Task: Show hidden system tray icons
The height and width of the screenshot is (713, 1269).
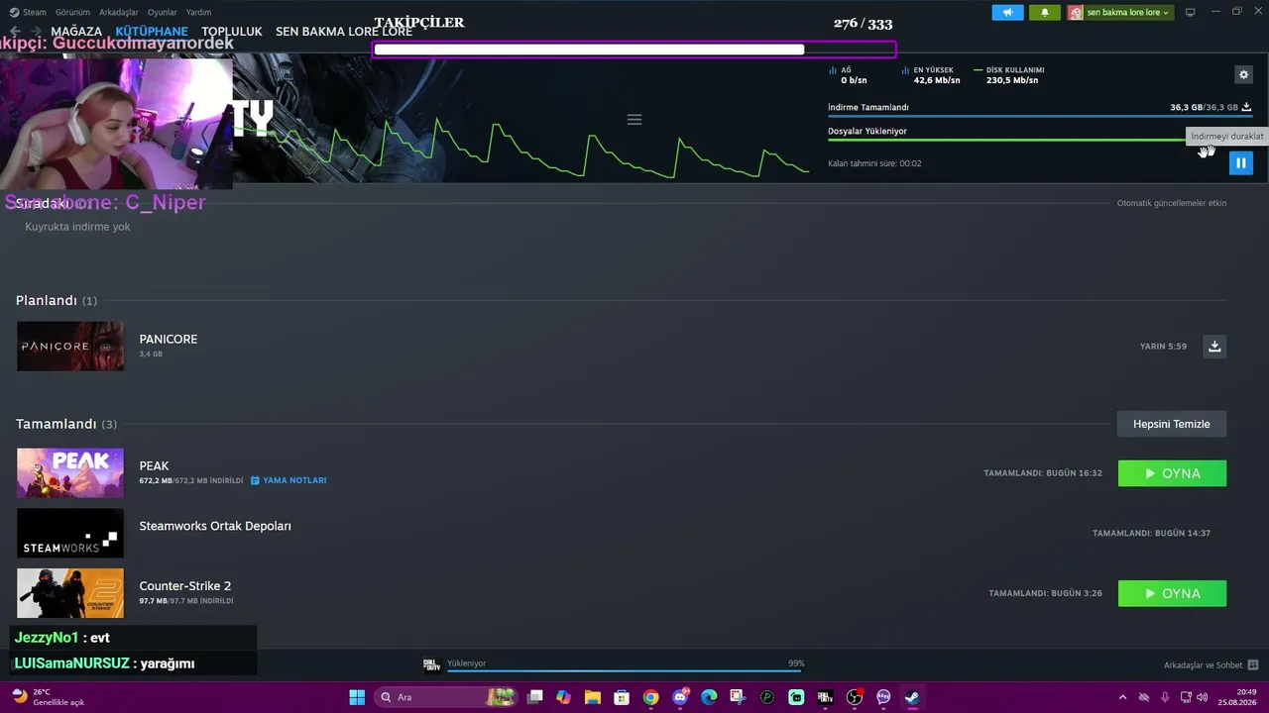Action: (x=1122, y=697)
